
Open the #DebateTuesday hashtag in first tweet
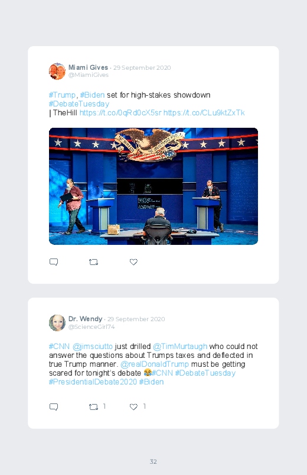click(79, 104)
